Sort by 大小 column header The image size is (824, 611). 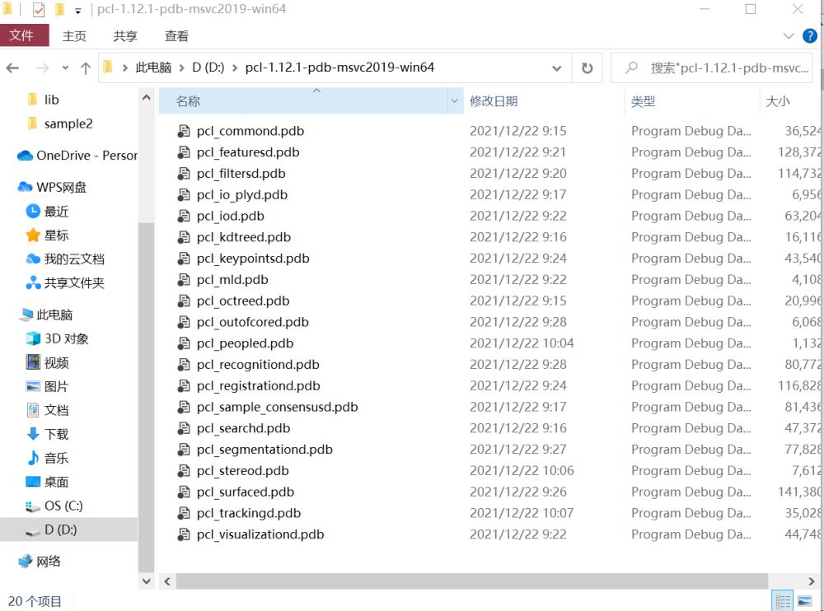point(778,101)
